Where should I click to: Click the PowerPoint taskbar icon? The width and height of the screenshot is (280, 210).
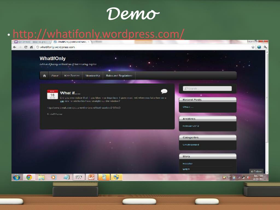tap(91, 177)
